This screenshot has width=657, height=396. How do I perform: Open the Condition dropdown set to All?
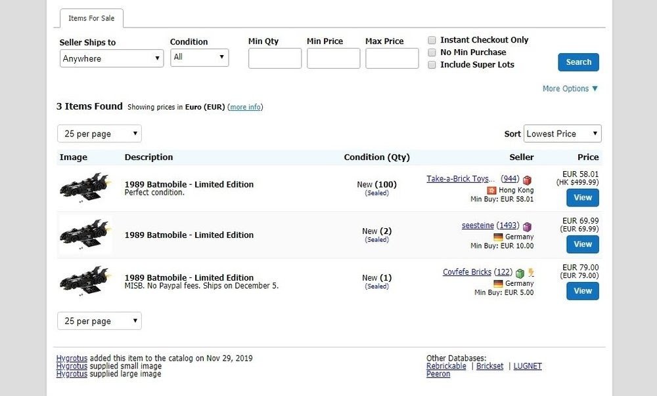tap(200, 57)
